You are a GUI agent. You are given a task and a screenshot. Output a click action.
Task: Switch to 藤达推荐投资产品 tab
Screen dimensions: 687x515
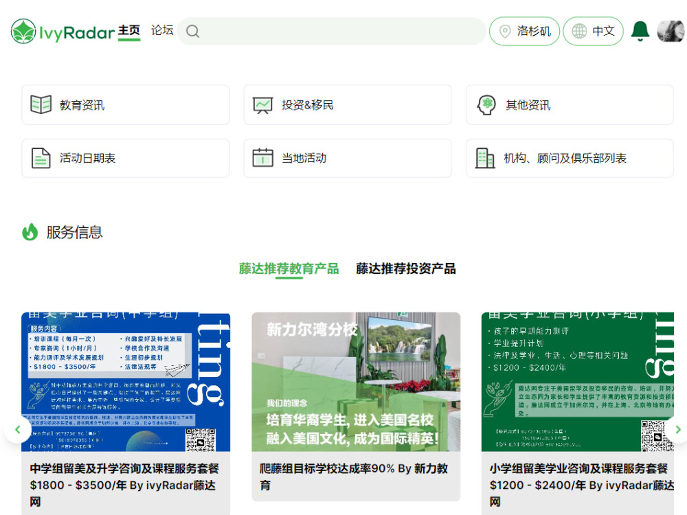[406, 268]
